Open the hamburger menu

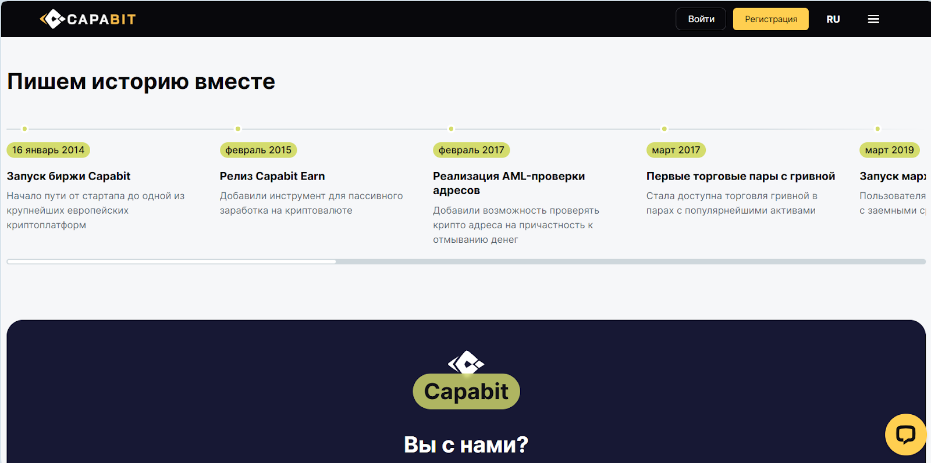[x=873, y=19]
